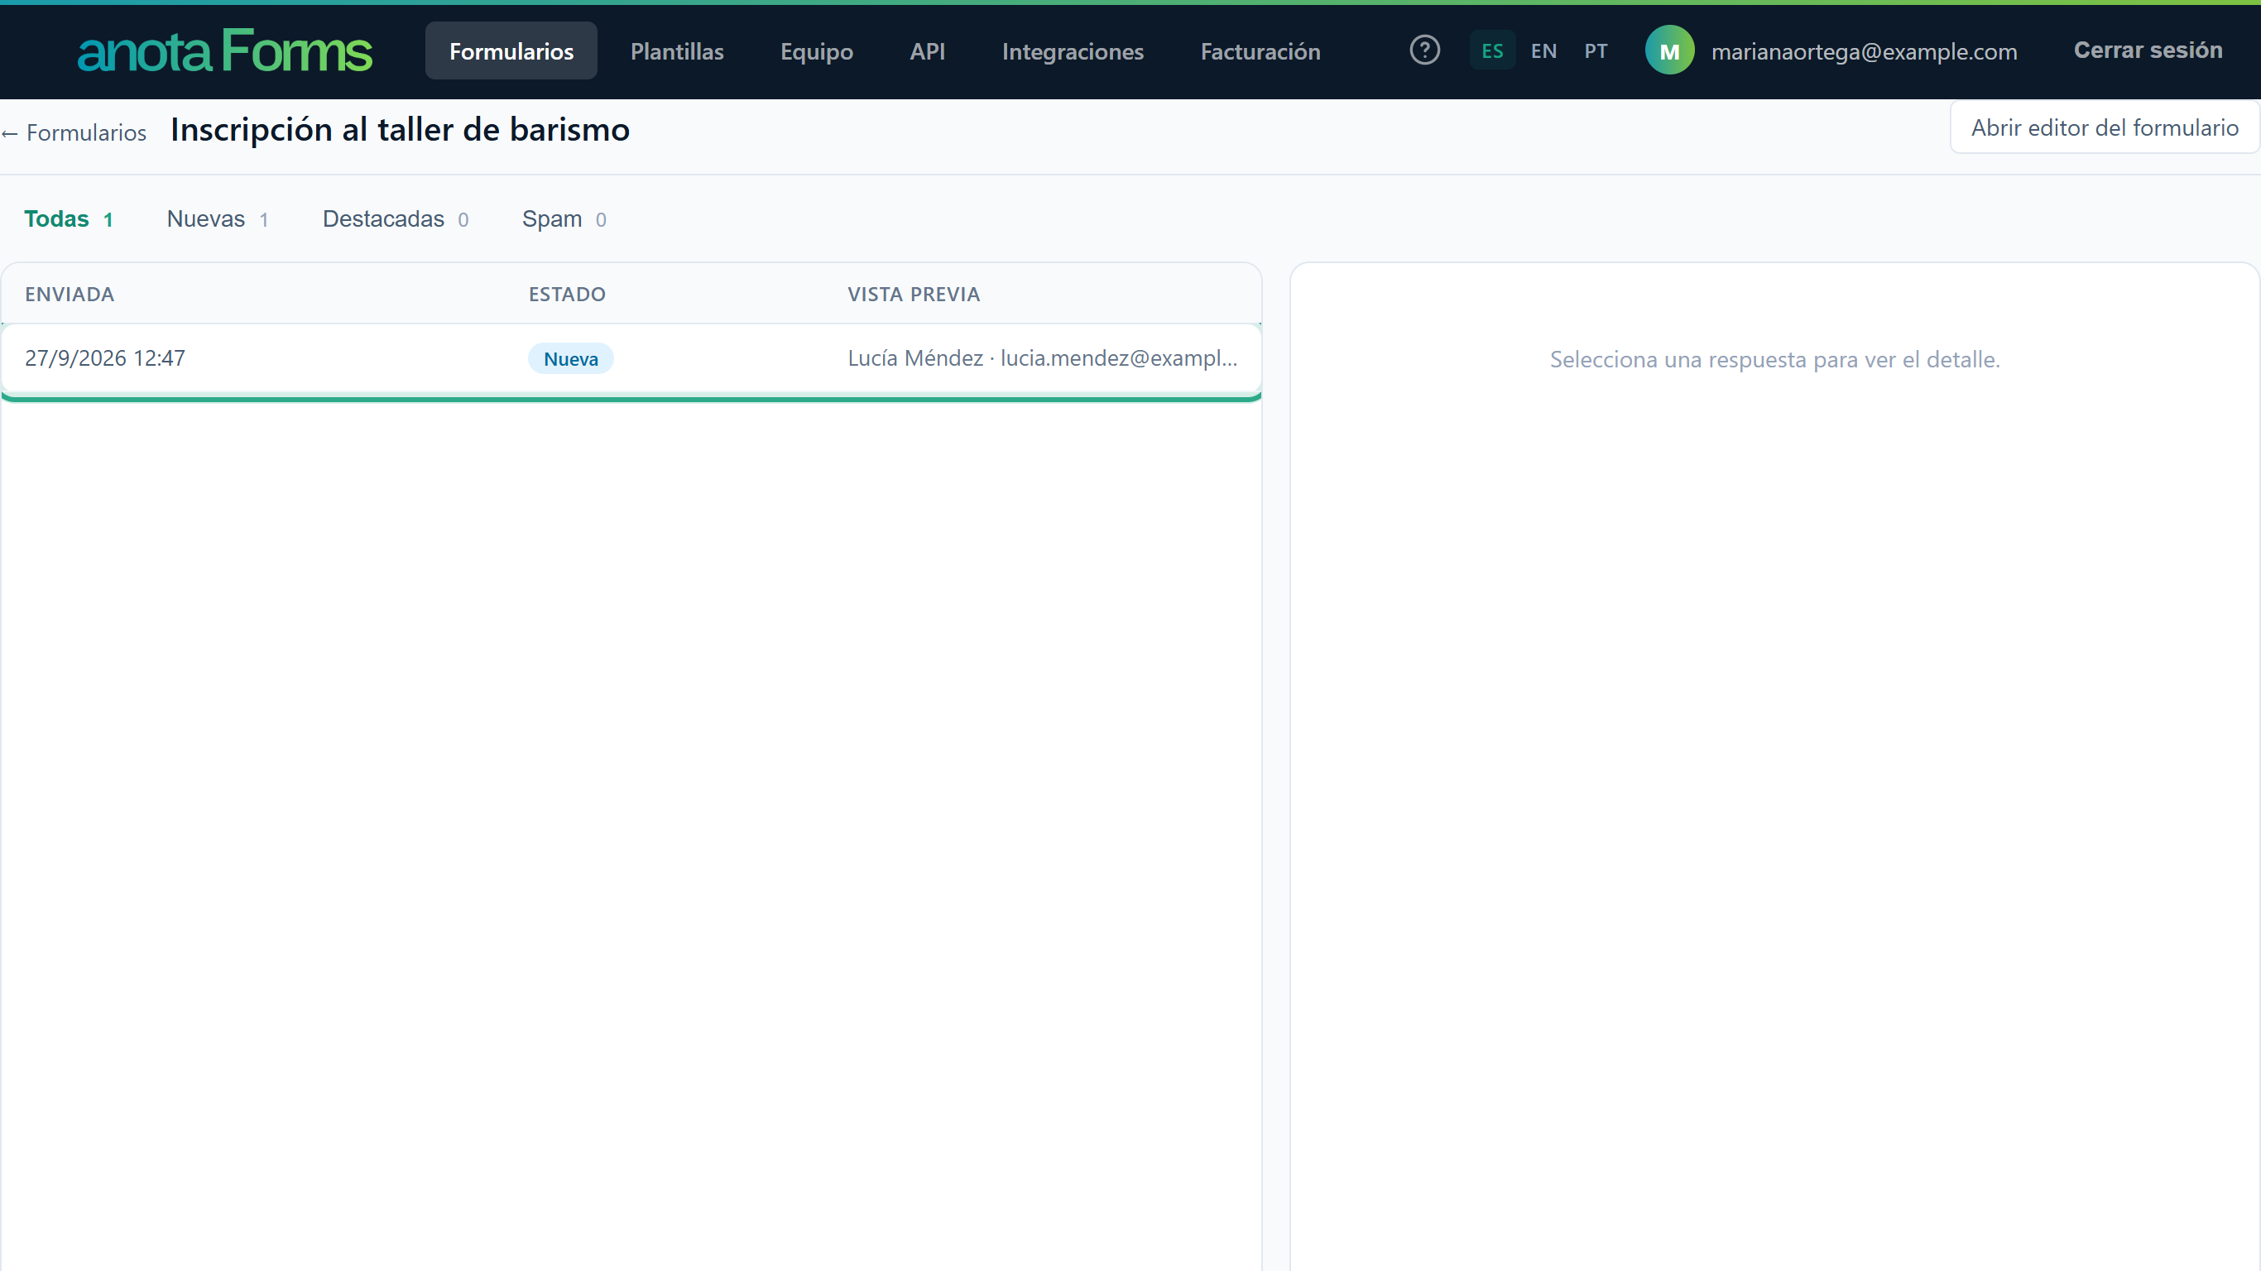
Task: Click the ESTADO column header
Action: pyautogui.click(x=567, y=294)
